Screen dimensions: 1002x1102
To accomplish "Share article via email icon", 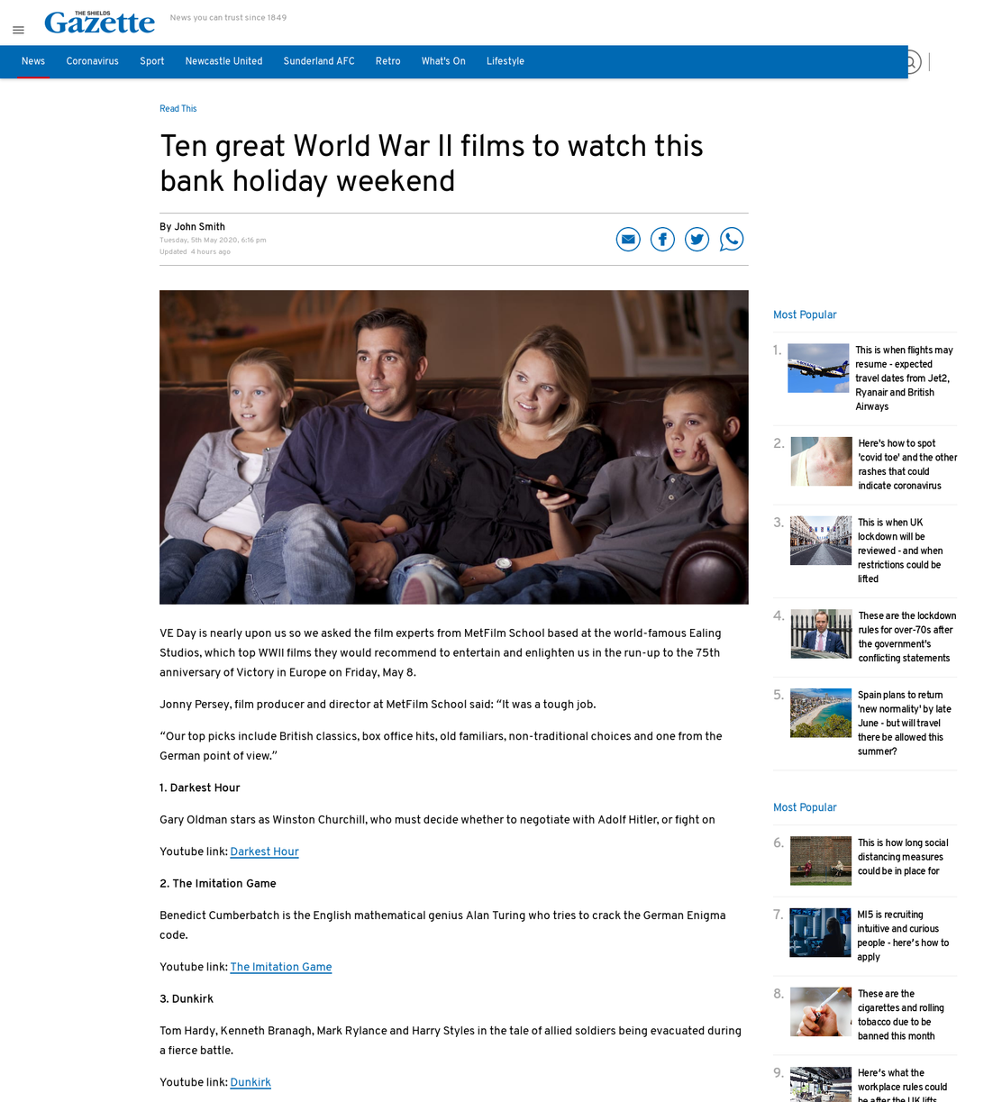I will click(x=628, y=239).
